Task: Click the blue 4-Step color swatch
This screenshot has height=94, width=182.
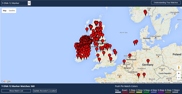Action: 154,92
